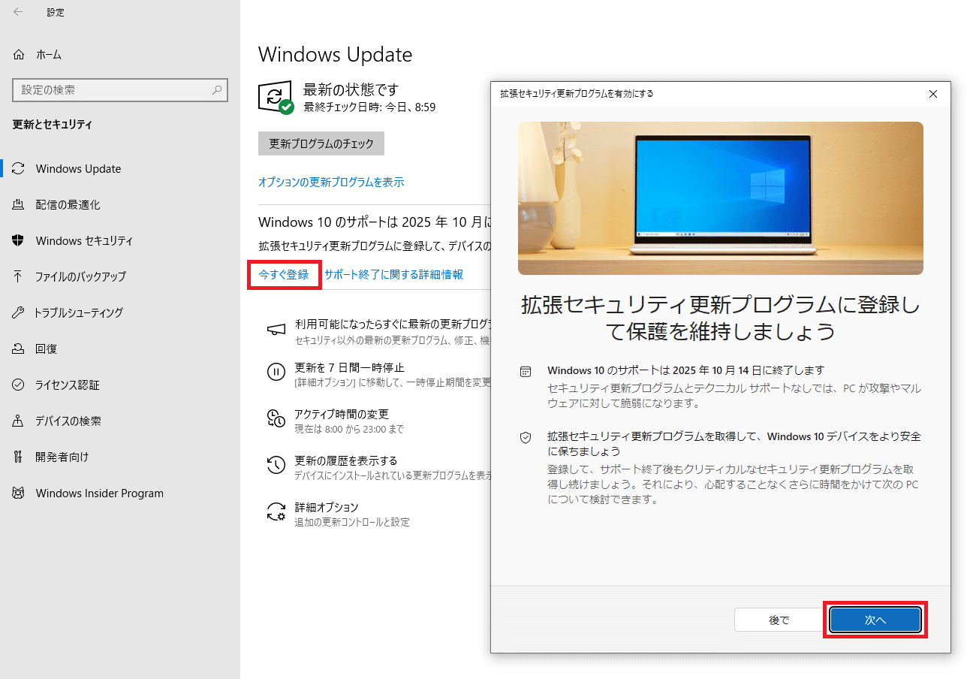Click the pause icon for 7-day update pause

point(276,371)
